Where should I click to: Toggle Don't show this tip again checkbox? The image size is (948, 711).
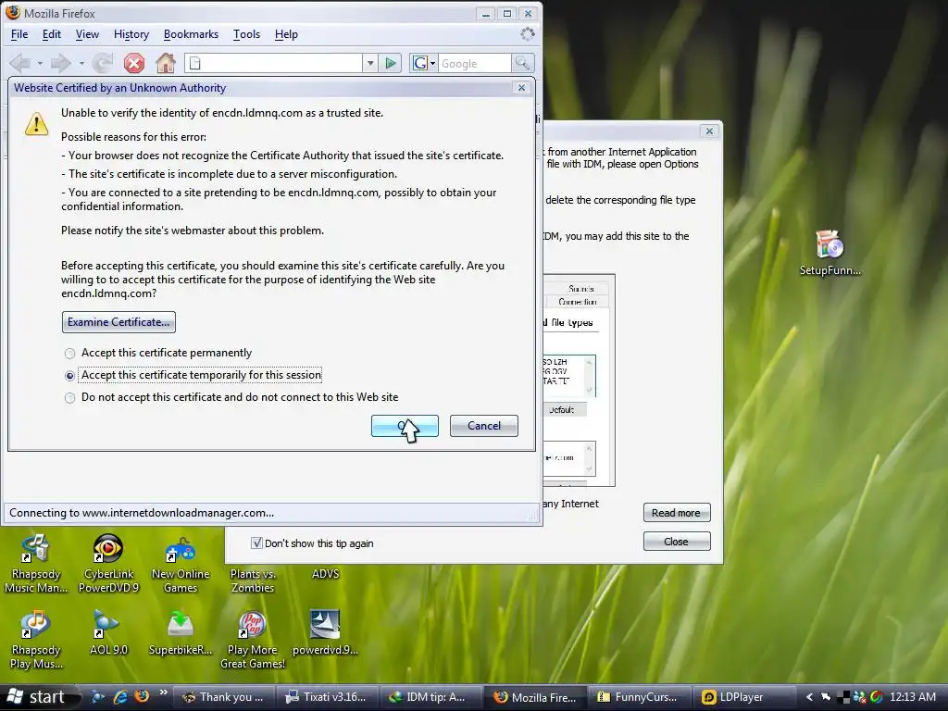tap(256, 543)
